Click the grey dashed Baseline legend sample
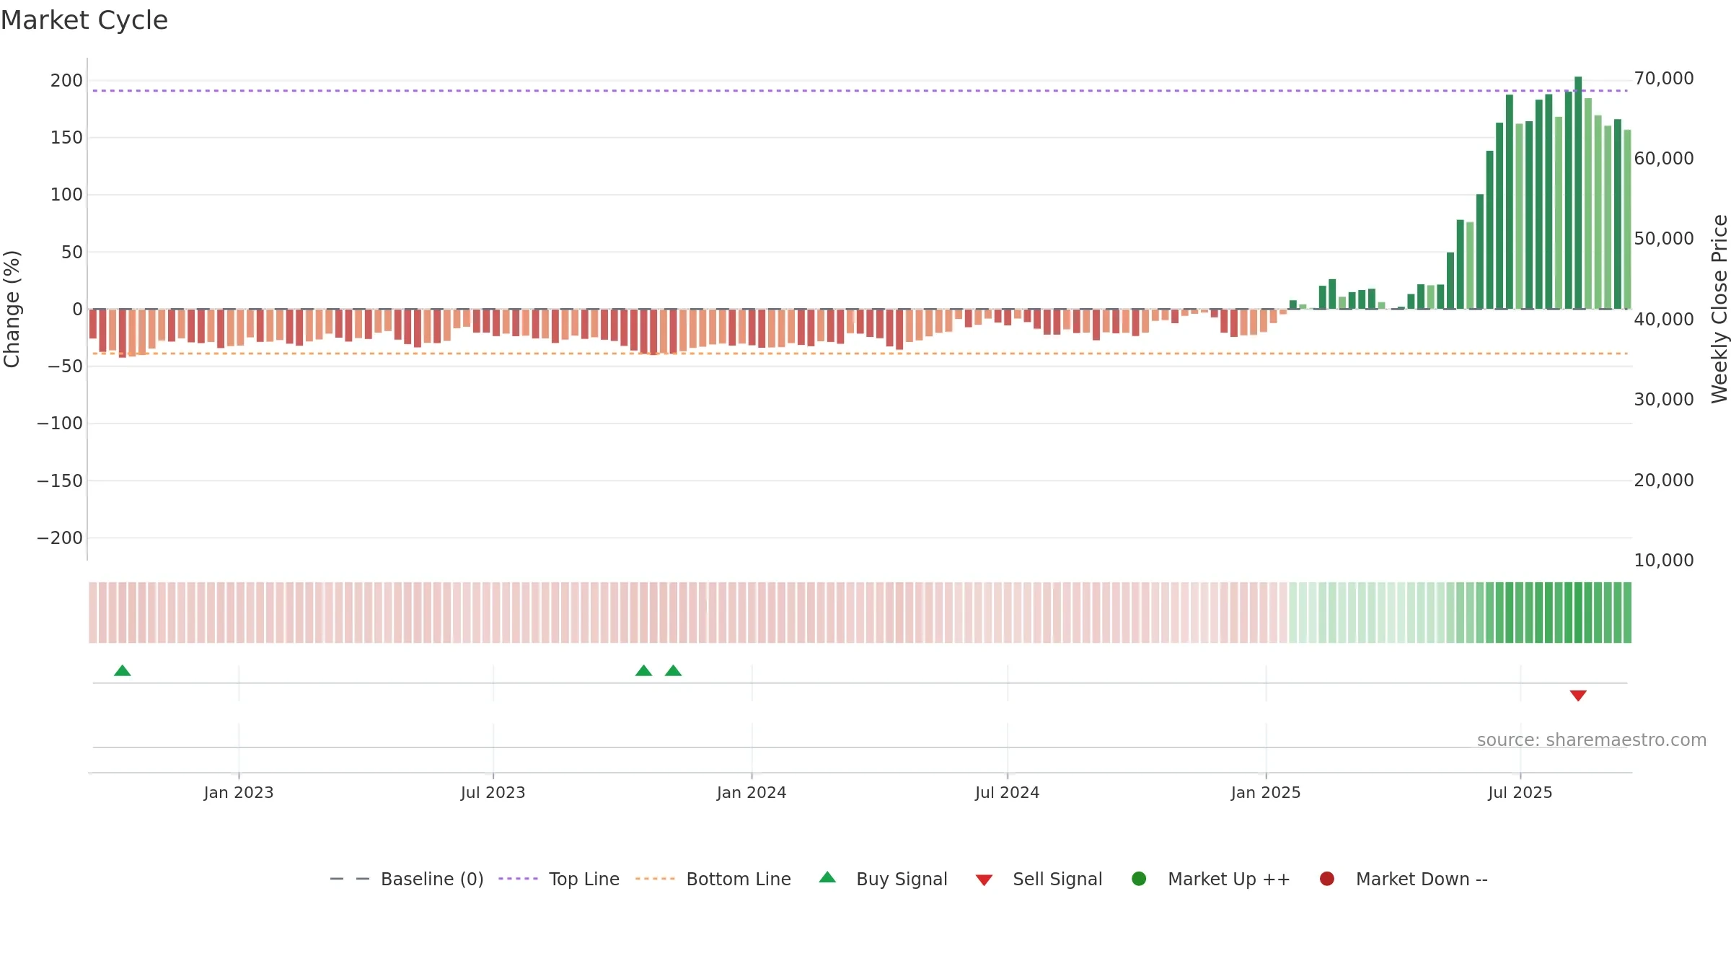The image size is (1731, 974). 350,879
